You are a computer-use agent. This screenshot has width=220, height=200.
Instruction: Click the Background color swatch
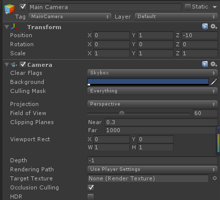pyautogui.click(x=148, y=82)
